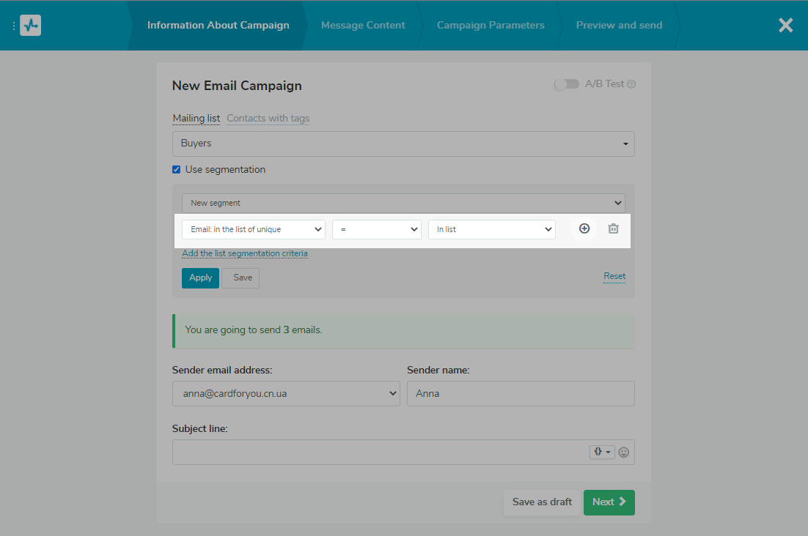Open the variables braces menu in subject line
808x536 pixels.
coord(601,453)
